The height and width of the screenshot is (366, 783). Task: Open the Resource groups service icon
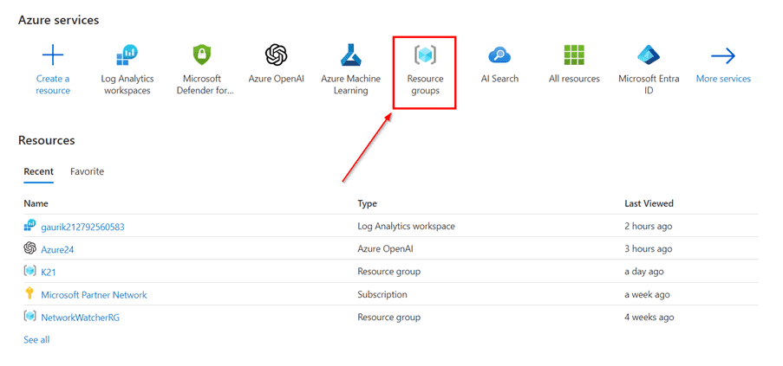425,56
